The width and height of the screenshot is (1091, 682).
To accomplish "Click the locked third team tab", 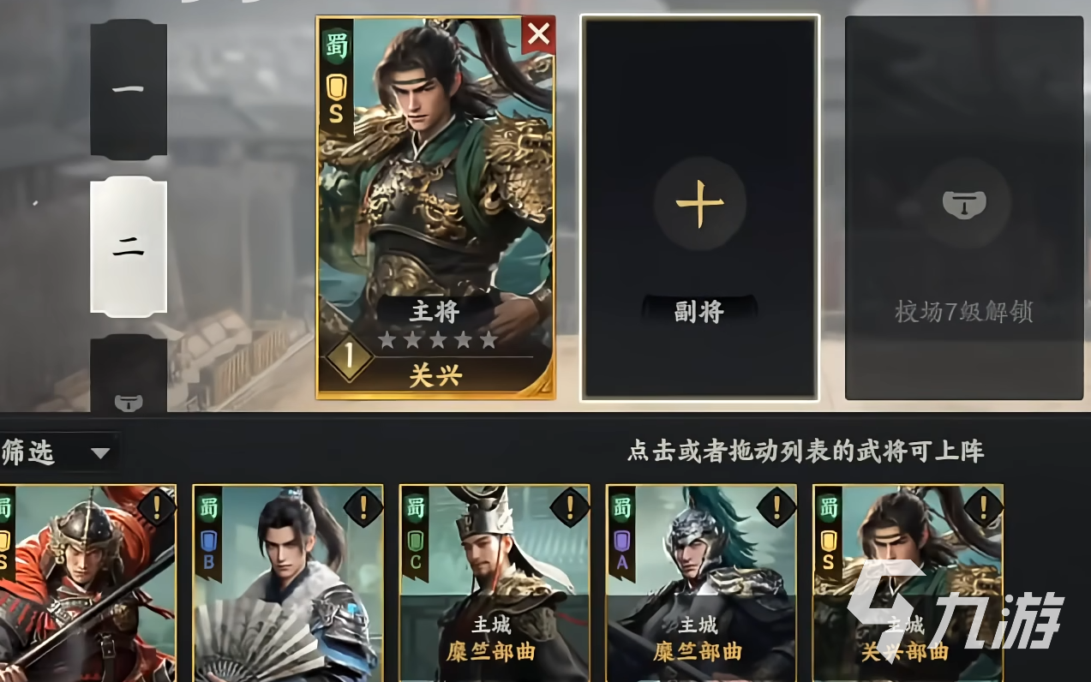I will tap(129, 374).
